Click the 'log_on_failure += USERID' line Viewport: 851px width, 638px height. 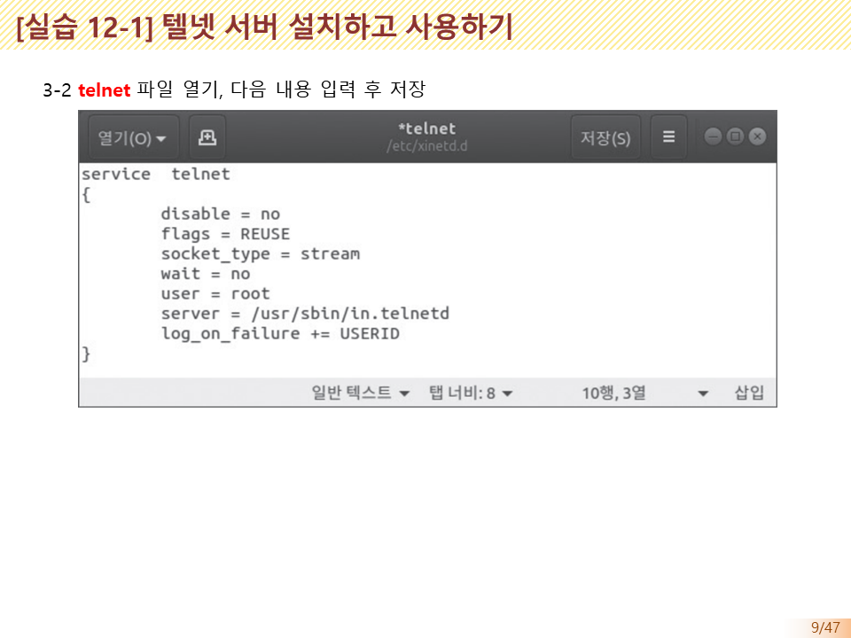(281, 333)
